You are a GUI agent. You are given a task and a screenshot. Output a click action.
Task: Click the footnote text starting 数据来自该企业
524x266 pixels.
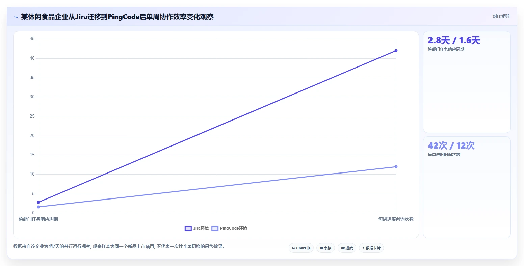click(x=119, y=247)
